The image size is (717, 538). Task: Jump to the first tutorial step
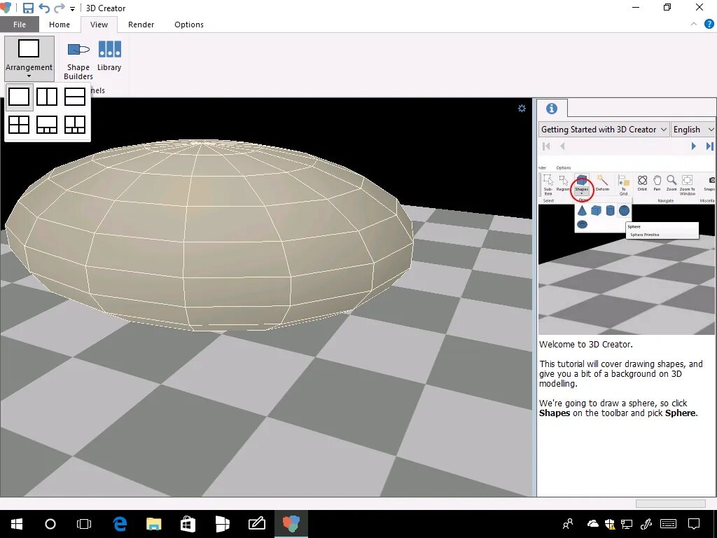[546, 146]
